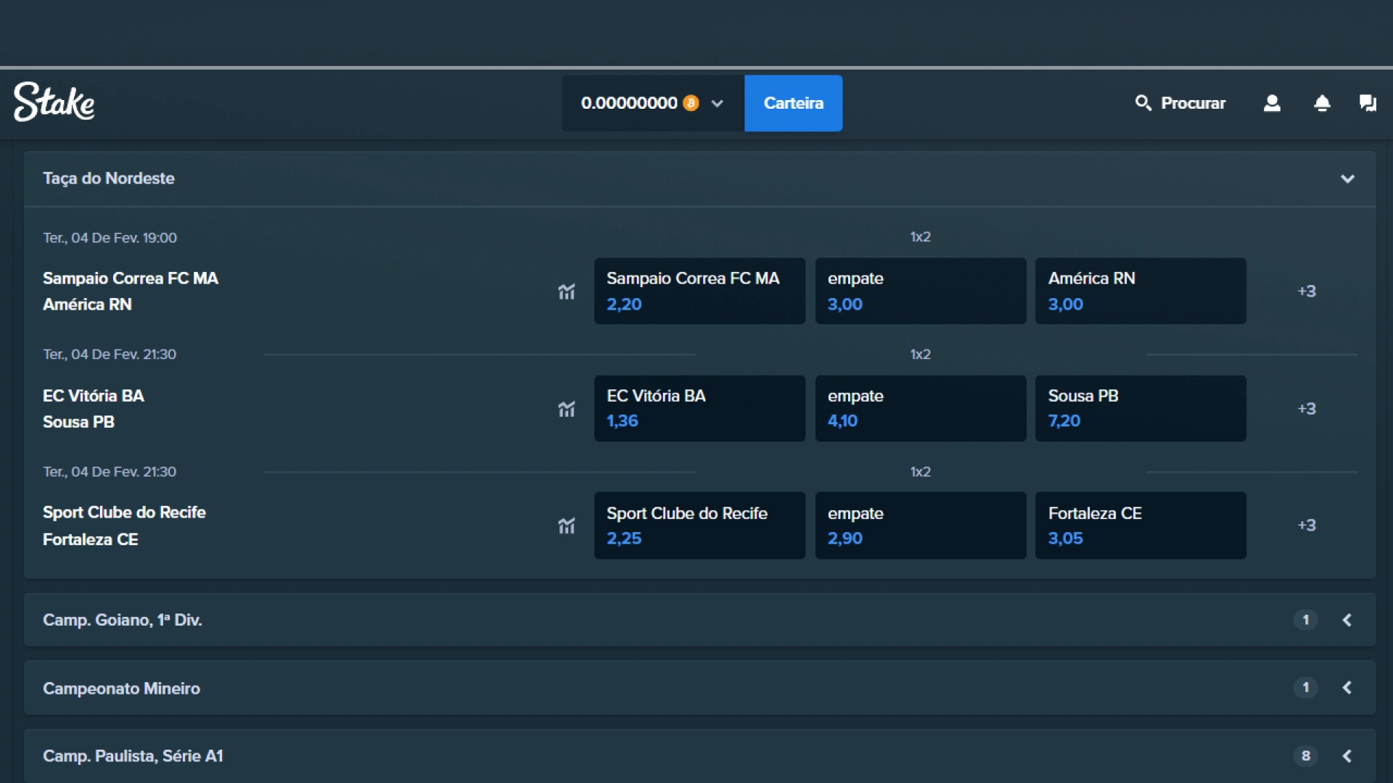The image size is (1393, 783).
Task: Open the user profile icon
Action: [x=1272, y=103]
